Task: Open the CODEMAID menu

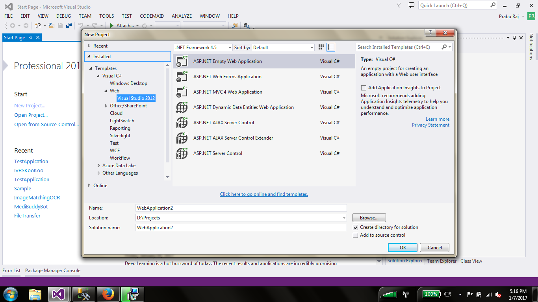Action: [x=152, y=16]
